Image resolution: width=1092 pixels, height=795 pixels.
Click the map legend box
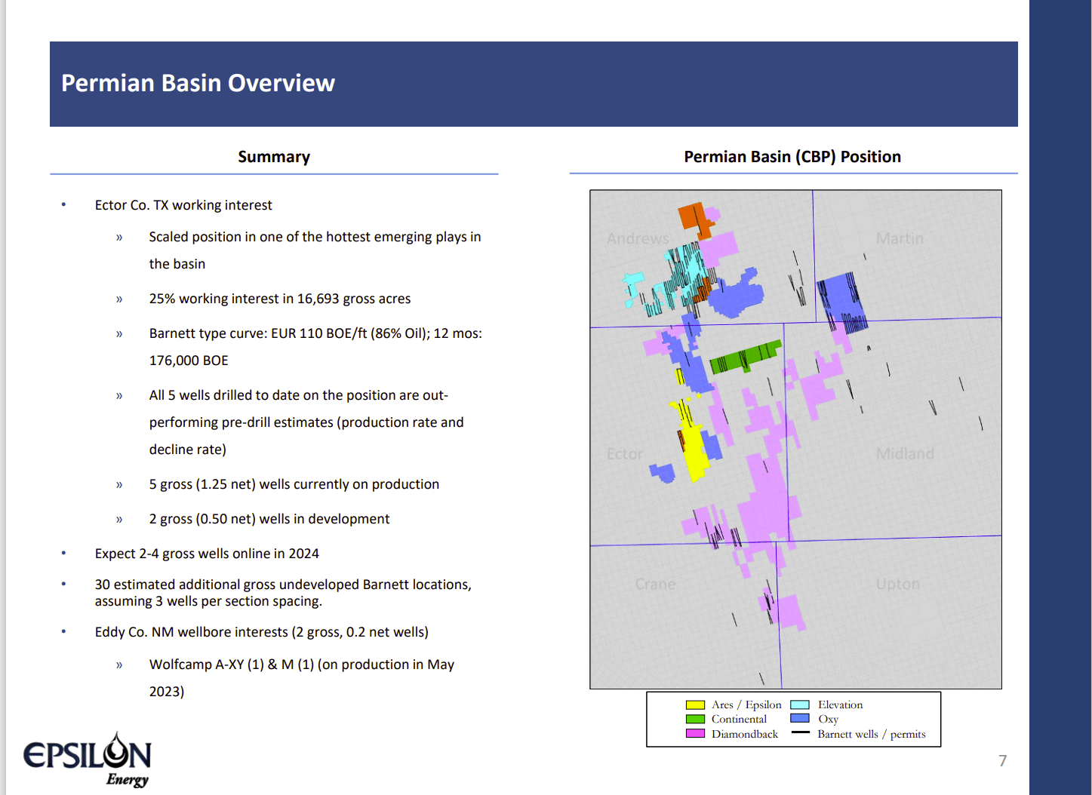point(794,719)
